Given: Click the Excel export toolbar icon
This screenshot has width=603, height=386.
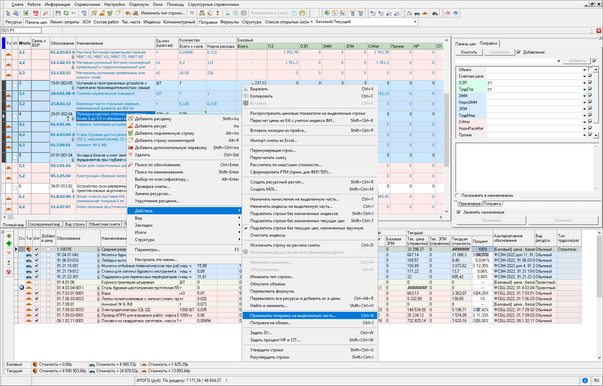Looking at the screenshot, I should tap(26, 13).
